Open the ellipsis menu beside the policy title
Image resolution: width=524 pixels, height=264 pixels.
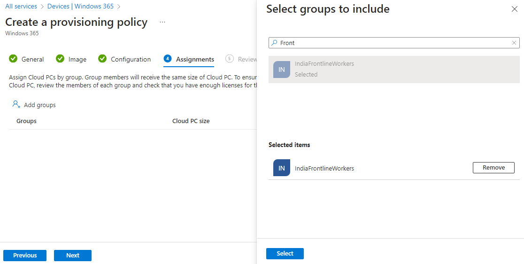coord(162,22)
